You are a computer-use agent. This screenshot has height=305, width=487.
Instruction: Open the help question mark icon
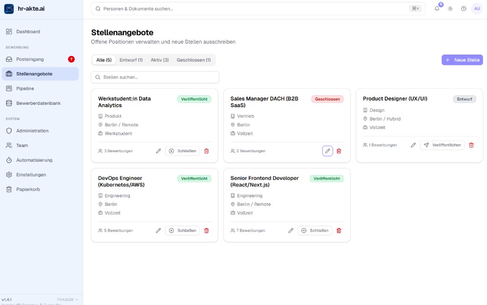point(464,9)
